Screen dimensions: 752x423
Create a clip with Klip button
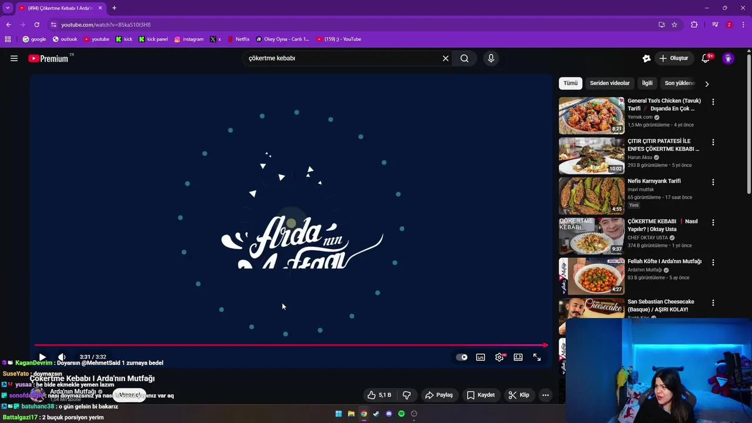pos(519,395)
